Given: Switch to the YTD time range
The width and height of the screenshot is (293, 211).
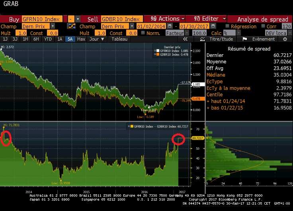Looking at the screenshot, I should click(49, 39).
